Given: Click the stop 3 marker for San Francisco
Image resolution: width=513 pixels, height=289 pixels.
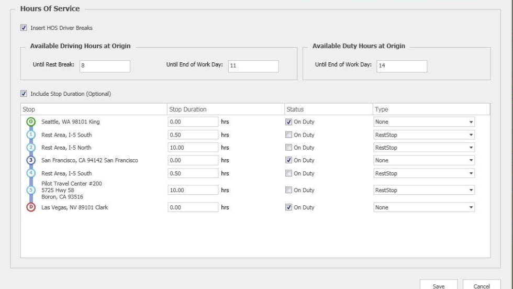Looking at the screenshot, I should point(30,160).
